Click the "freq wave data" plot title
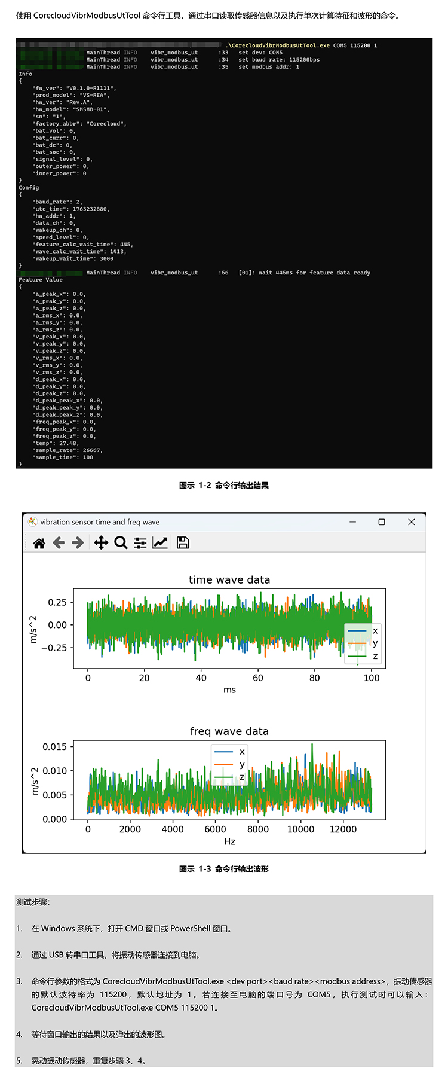Image resolution: width=448 pixels, height=1083 pixels. point(229,731)
